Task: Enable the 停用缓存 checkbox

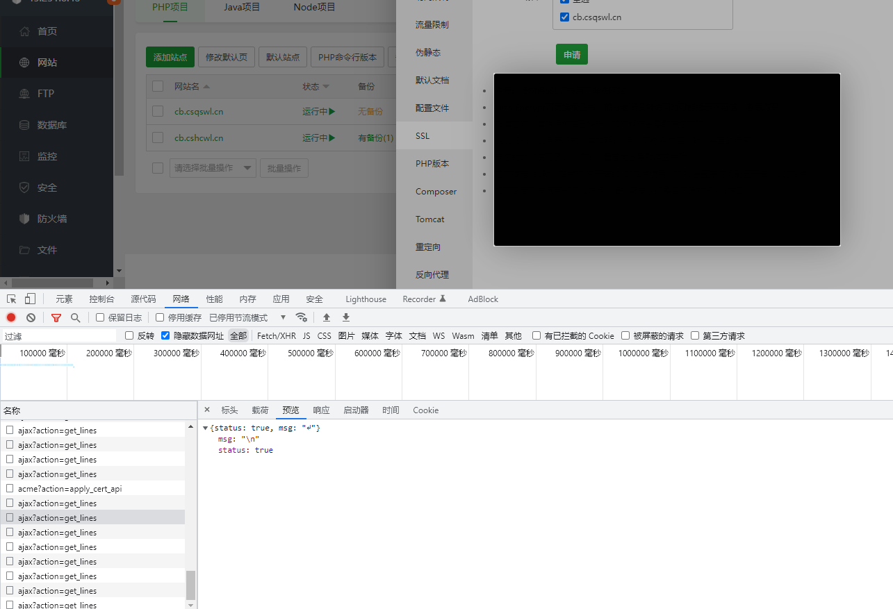Action: click(x=160, y=317)
